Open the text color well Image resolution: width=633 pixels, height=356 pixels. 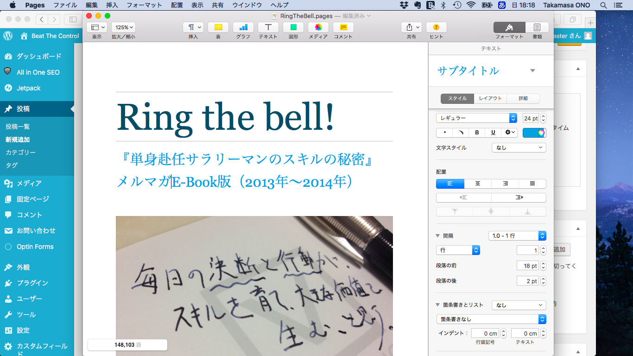tap(529, 133)
